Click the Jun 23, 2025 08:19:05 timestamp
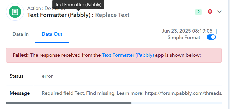Screen dimensions: 230x109 (x=187, y=31)
